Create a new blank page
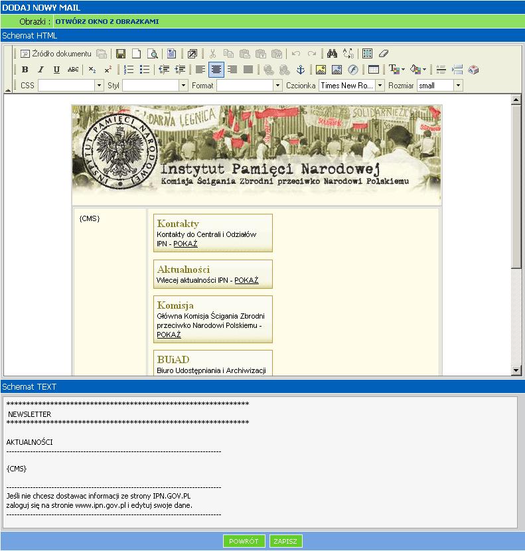525x551 pixels. (x=136, y=54)
